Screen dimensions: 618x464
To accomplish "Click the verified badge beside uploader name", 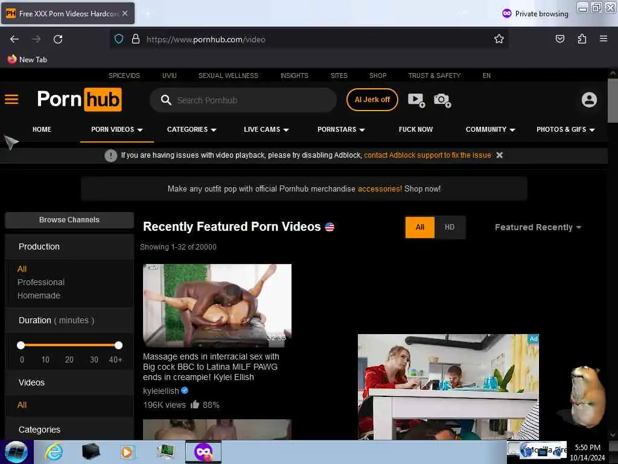I will (185, 390).
